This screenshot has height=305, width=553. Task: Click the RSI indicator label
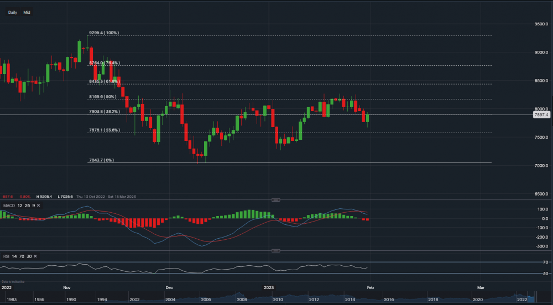[7, 256]
